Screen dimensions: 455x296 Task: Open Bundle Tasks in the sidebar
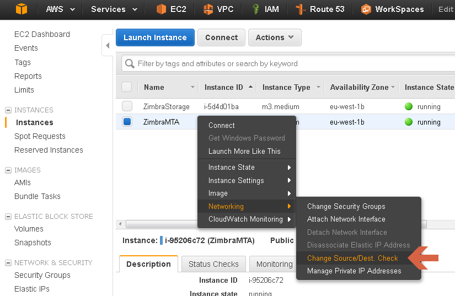(38, 197)
